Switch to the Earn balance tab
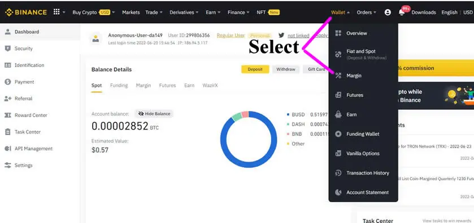 click(189, 86)
